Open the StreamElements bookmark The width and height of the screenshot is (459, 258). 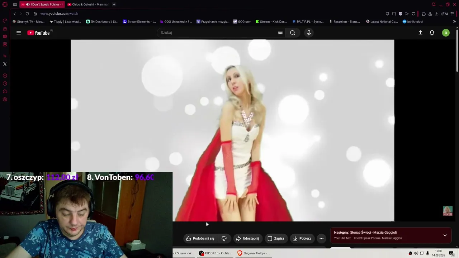(x=139, y=21)
